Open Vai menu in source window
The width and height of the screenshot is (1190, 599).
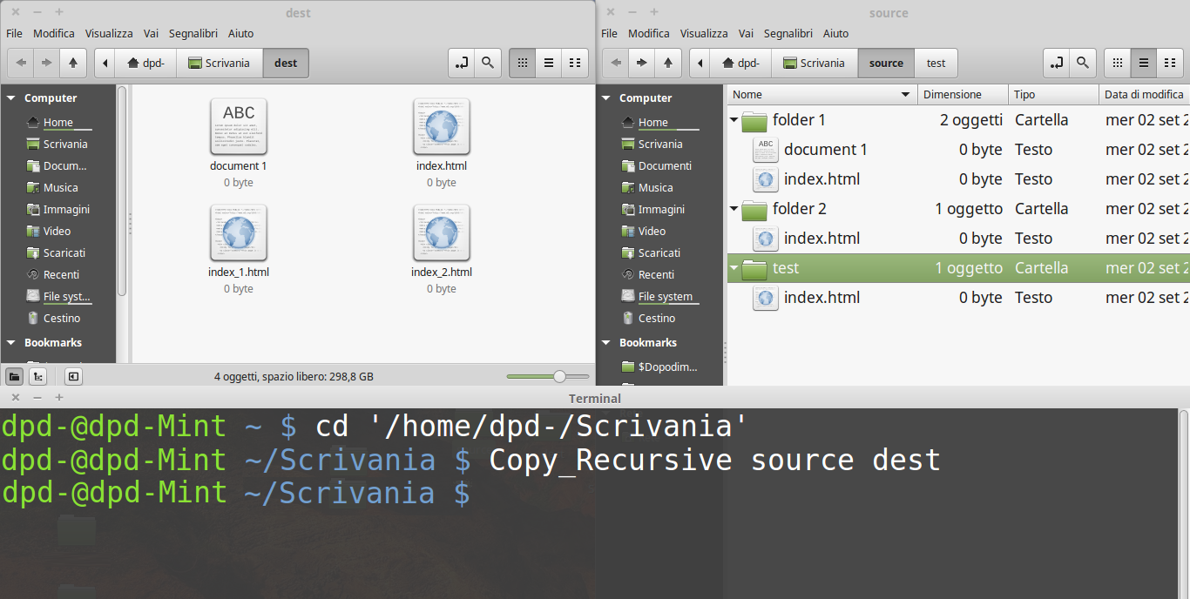(746, 33)
